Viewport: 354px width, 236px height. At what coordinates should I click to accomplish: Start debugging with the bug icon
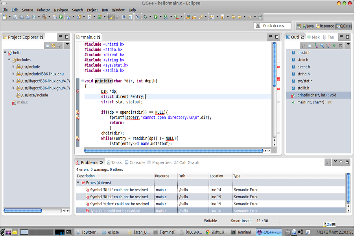point(145,17)
